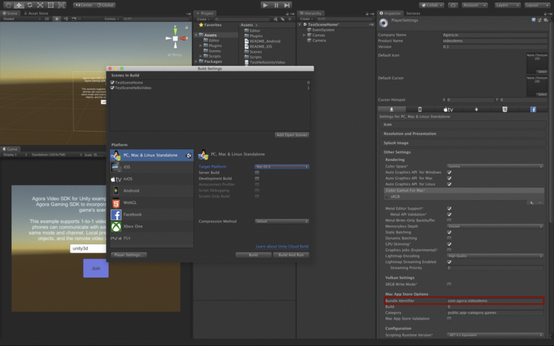Toggle Auto Graphics API for Linux

coord(449,184)
